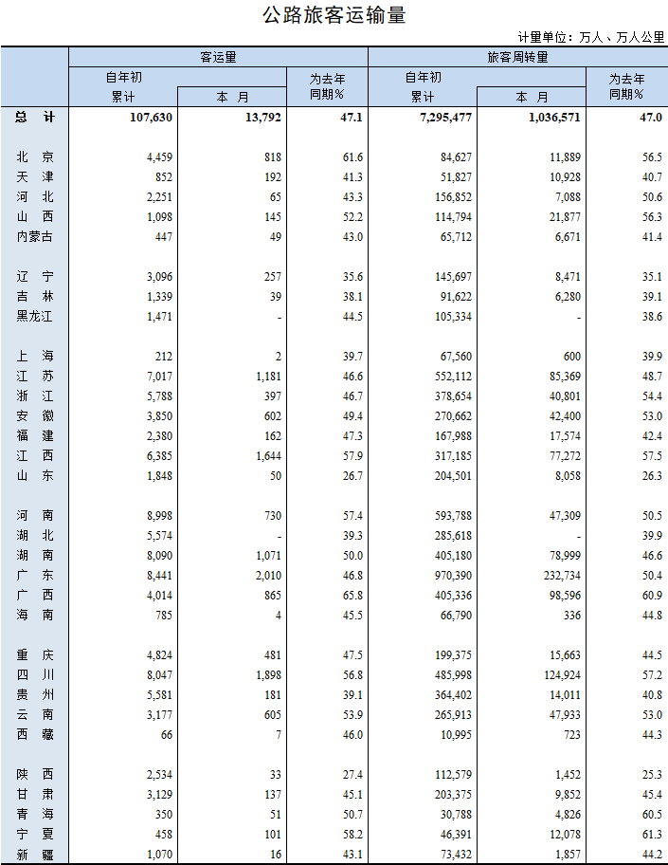Image resolution: width=668 pixels, height=865 pixels.
Task: Click the total value 7,295,477
Action: click(445, 118)
